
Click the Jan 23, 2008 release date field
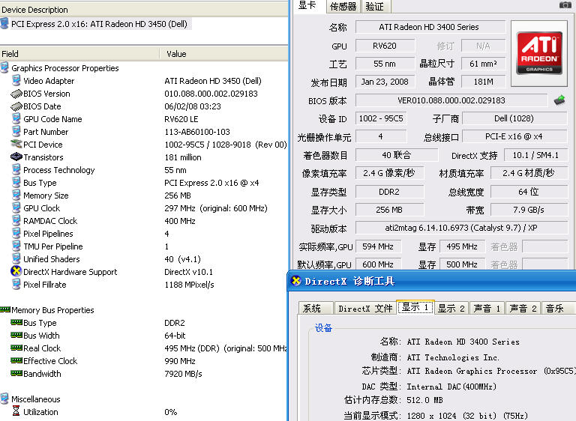click(385, 82)
